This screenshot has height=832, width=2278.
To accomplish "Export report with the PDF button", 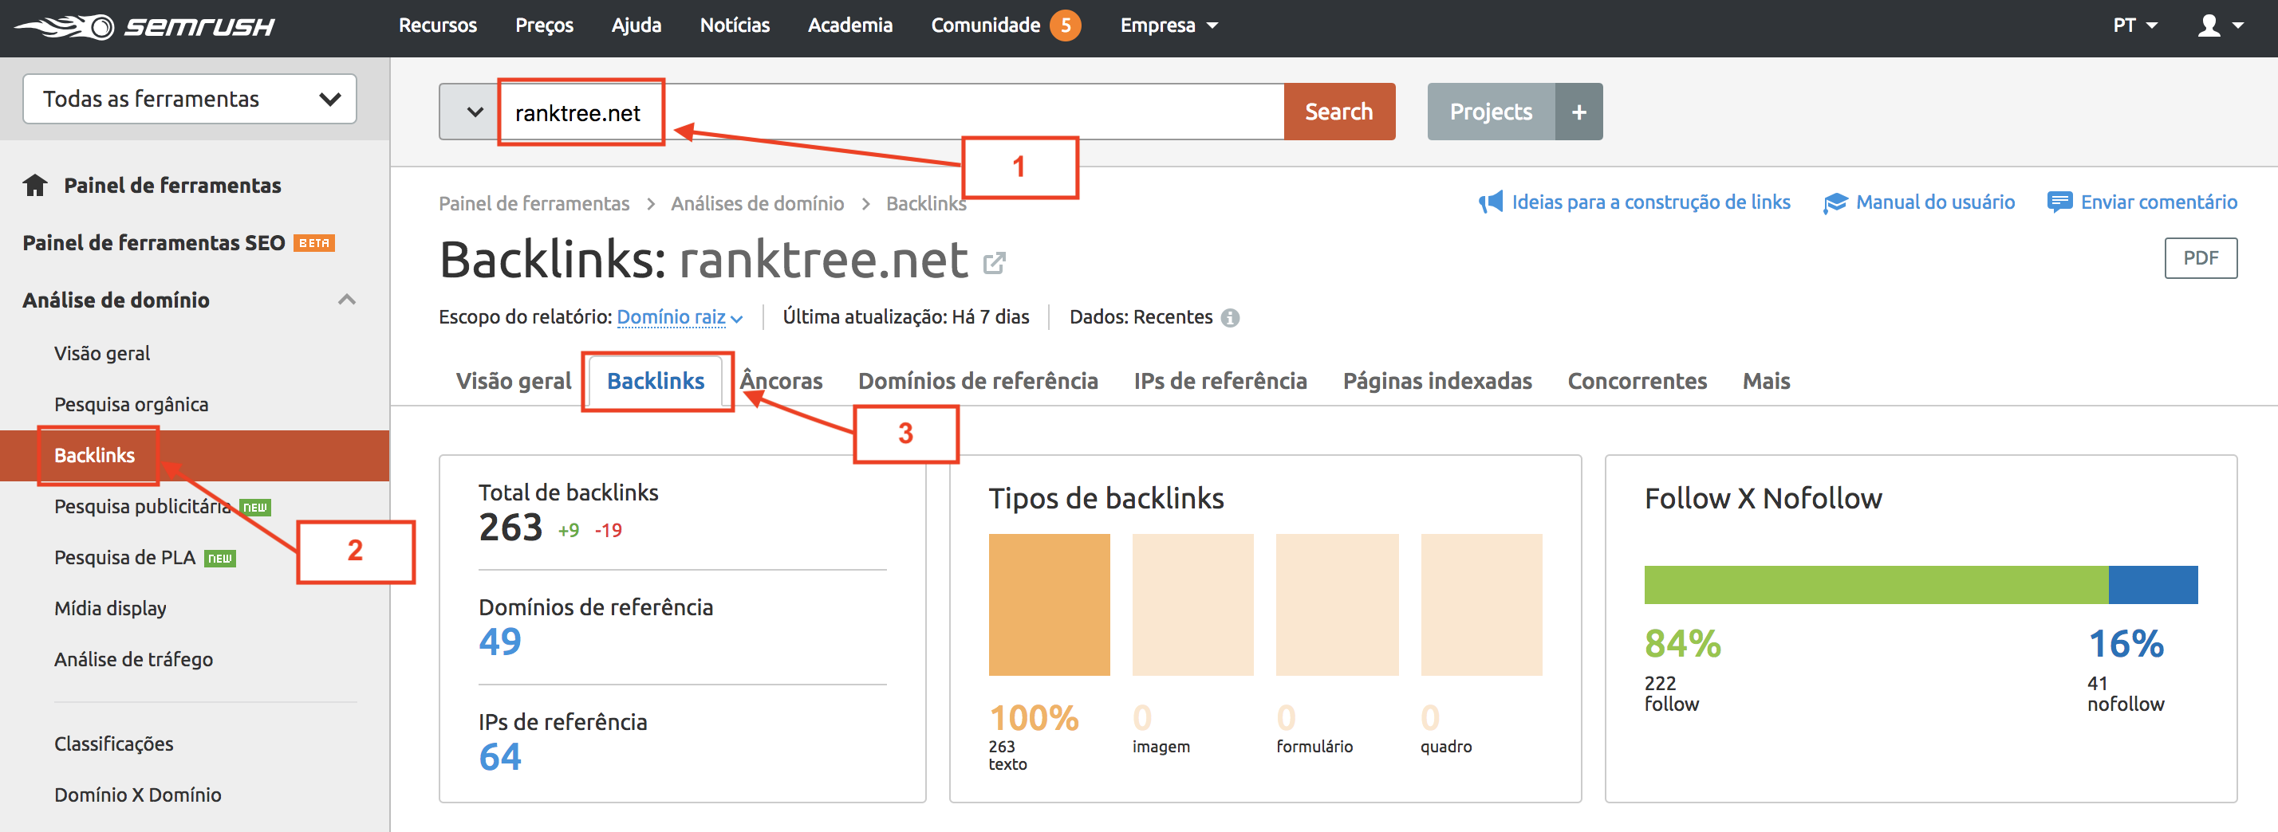I will [2200, 258].
